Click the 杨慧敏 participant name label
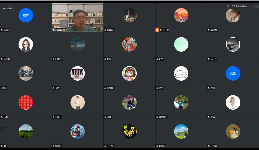 (x=7, y=59)
